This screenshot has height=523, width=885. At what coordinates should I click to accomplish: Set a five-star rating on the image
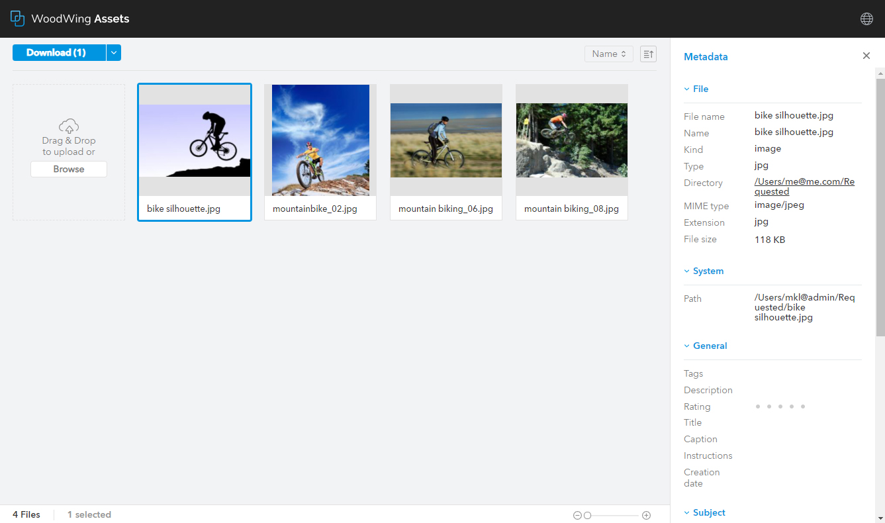pyautogui.click(x=802, y=406)
